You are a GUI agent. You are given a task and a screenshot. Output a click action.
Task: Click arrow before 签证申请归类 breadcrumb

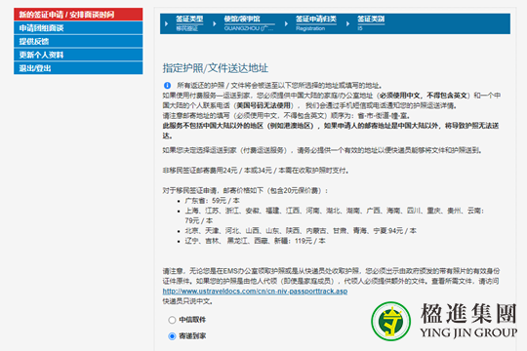coord(286,23)
